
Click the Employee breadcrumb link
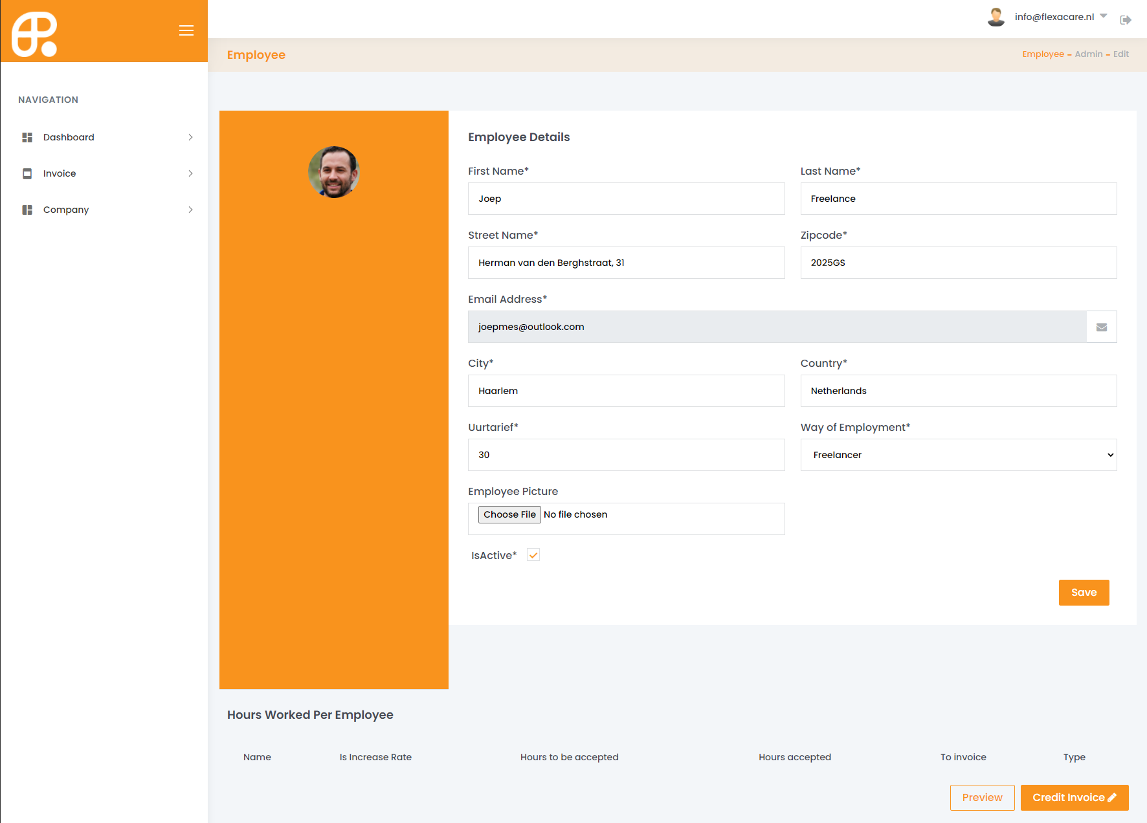[x=1043, y=54]
